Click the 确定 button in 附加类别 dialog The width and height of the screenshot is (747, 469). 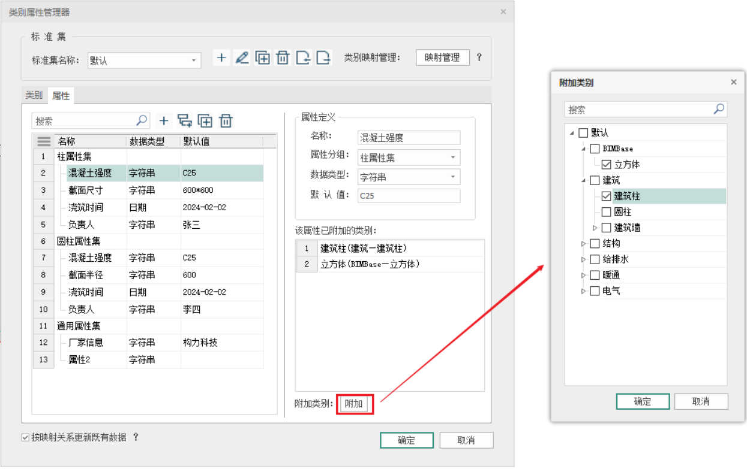[642, 401]
